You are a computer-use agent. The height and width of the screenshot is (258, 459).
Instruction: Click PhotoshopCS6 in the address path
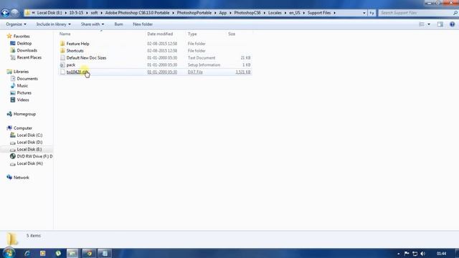point(247,13)
